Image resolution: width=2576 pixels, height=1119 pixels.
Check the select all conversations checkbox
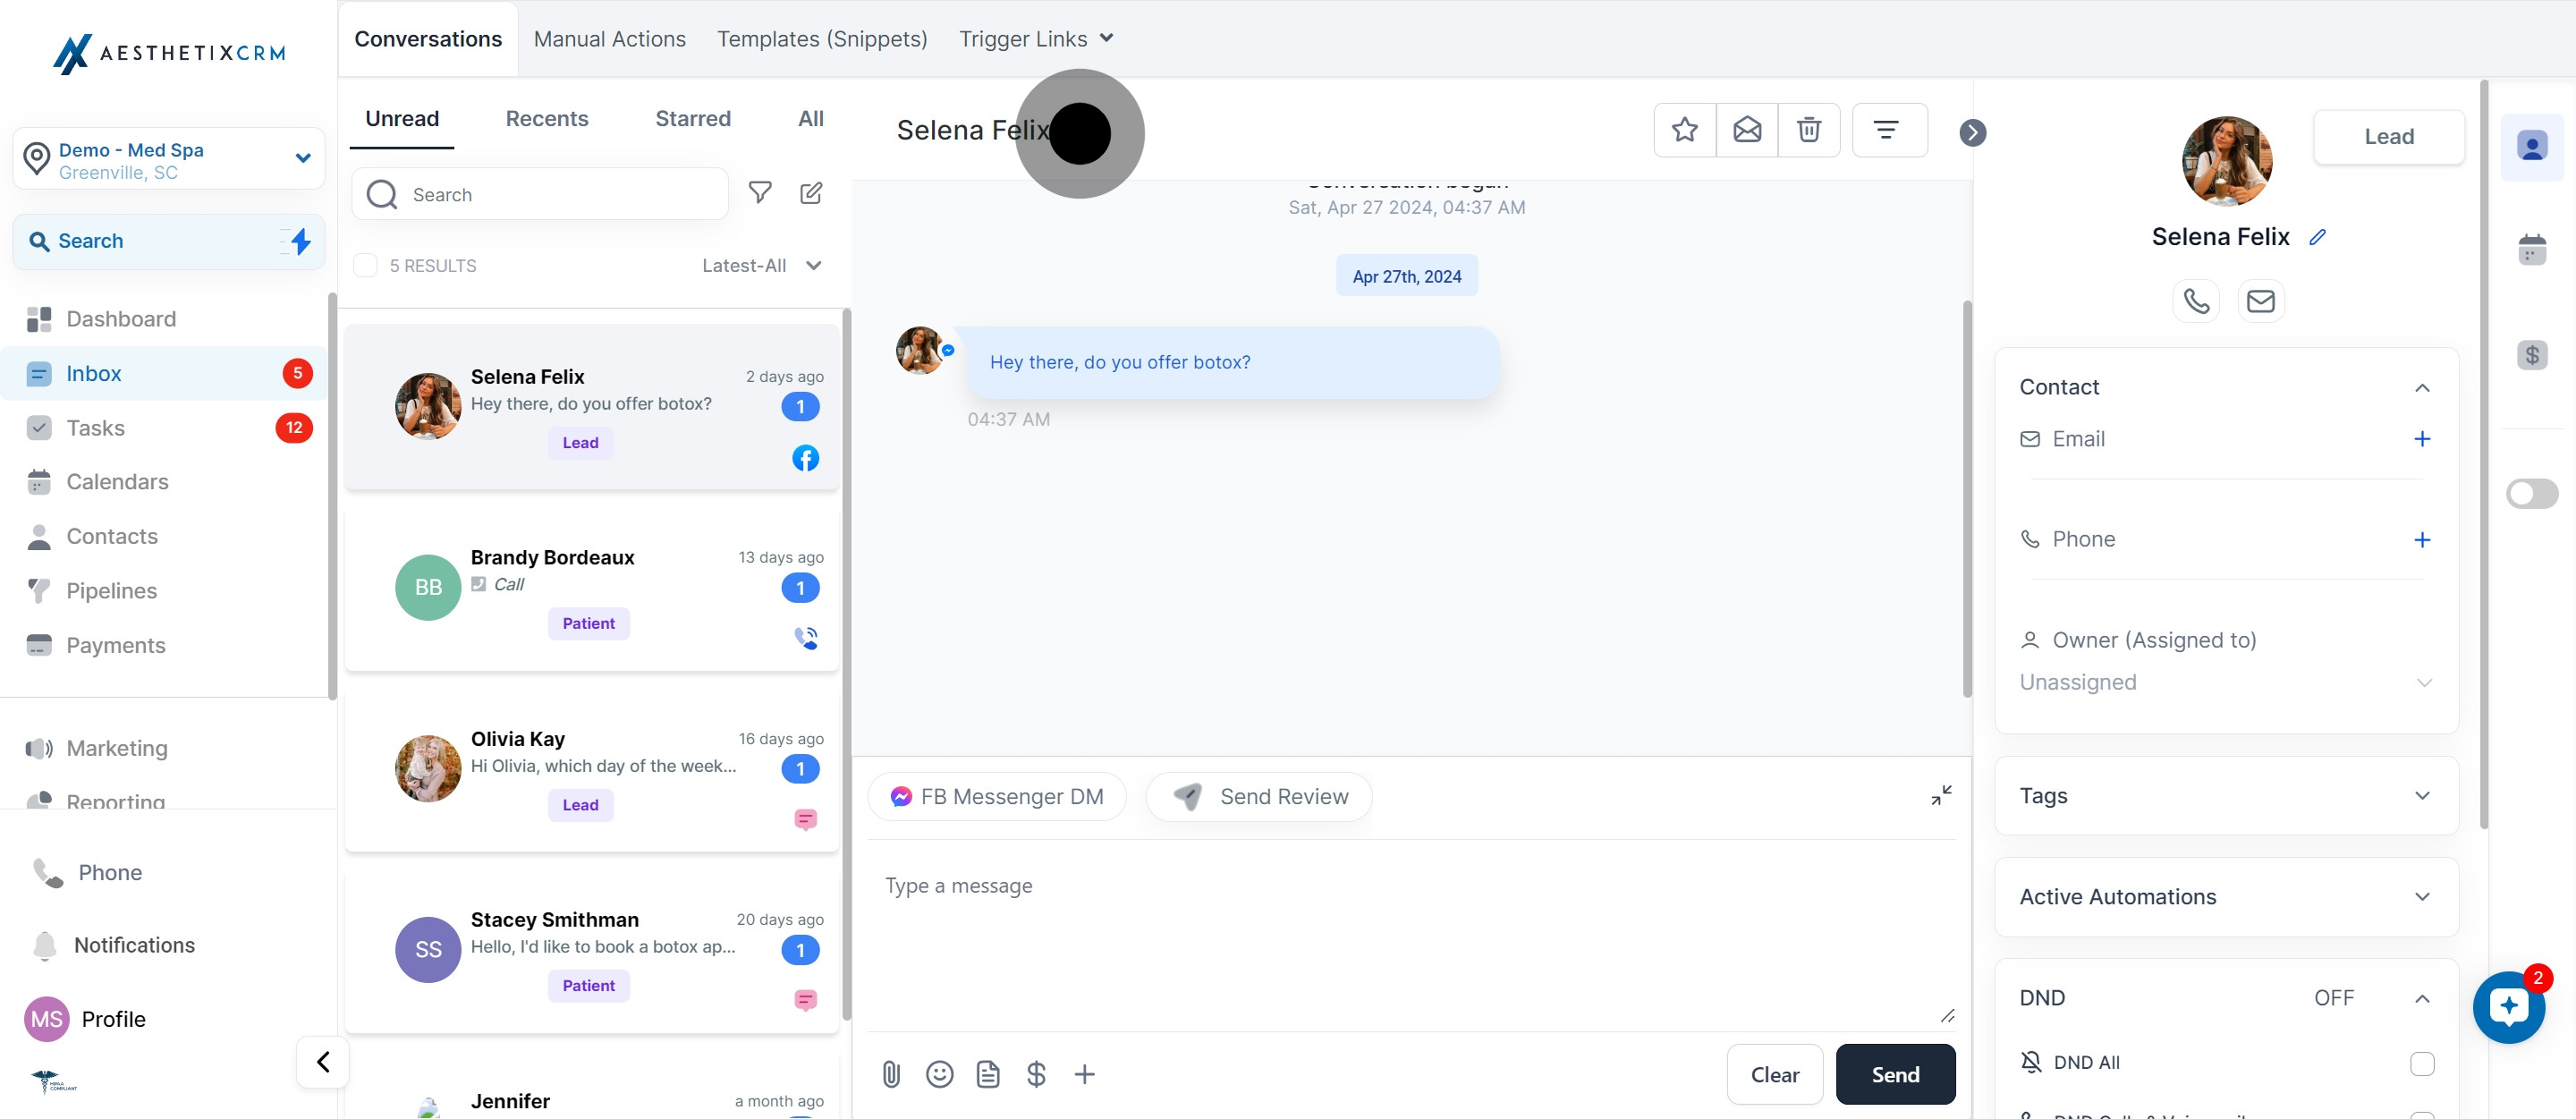tap(366, 265)
